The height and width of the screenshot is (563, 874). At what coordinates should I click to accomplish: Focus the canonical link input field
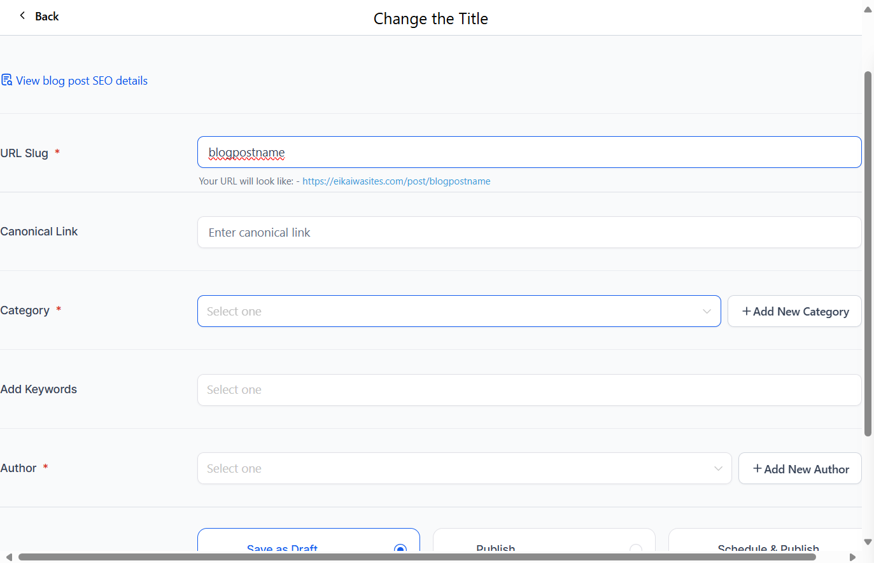529,232
